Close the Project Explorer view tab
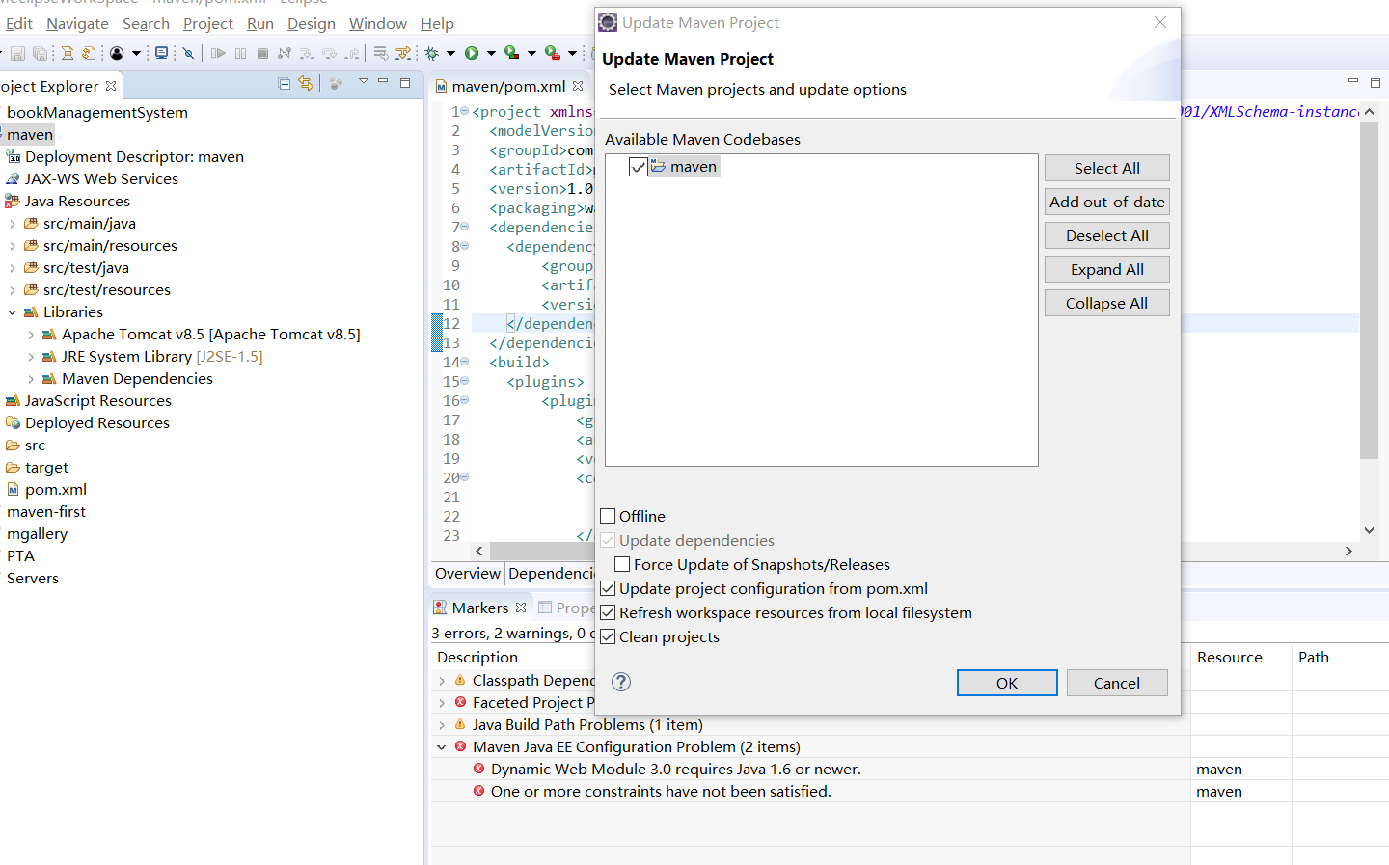The width and height of the screenshot is (1389, 865). (x=111, y=86)
